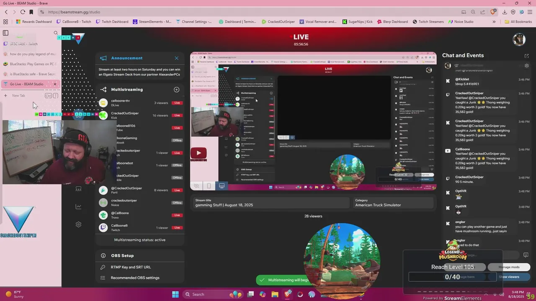Click the browser back arrow
The image size is (536, 301).
[6, 12]
